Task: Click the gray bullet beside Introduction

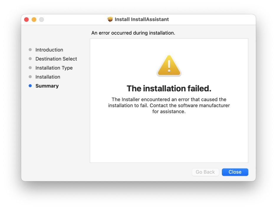Action: (30, 50)
